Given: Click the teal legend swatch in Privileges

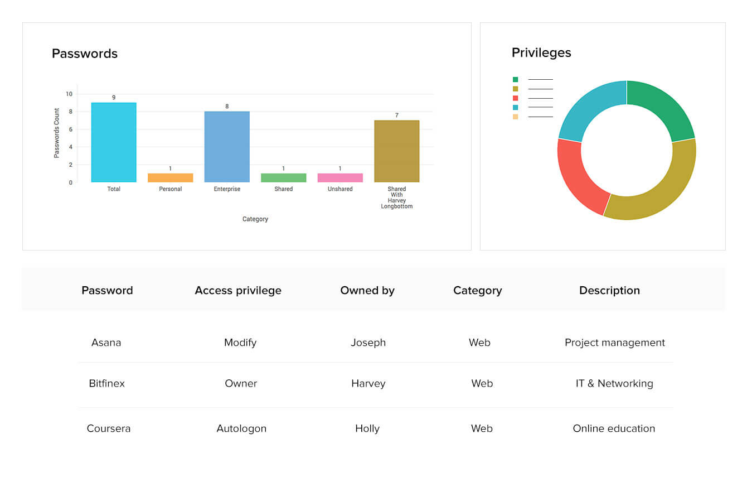Looking at the screenshot, I should coord(515,107).
